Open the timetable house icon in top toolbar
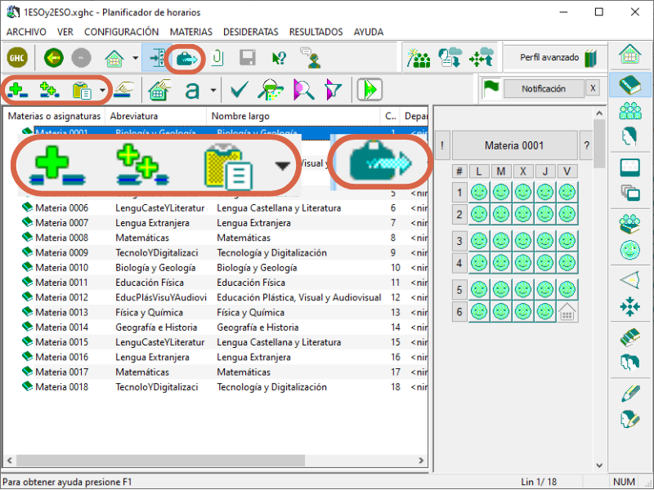The height and width of the screenshot is (490, 654). [114, 58]
